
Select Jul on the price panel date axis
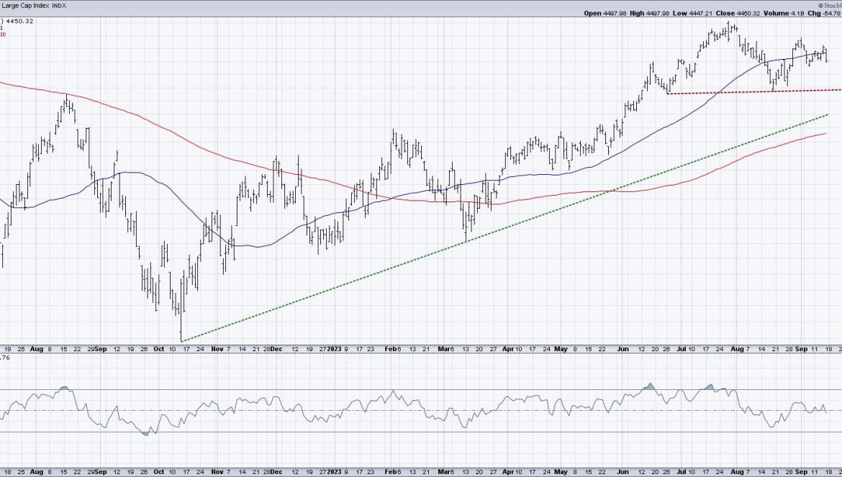[682, 349]
